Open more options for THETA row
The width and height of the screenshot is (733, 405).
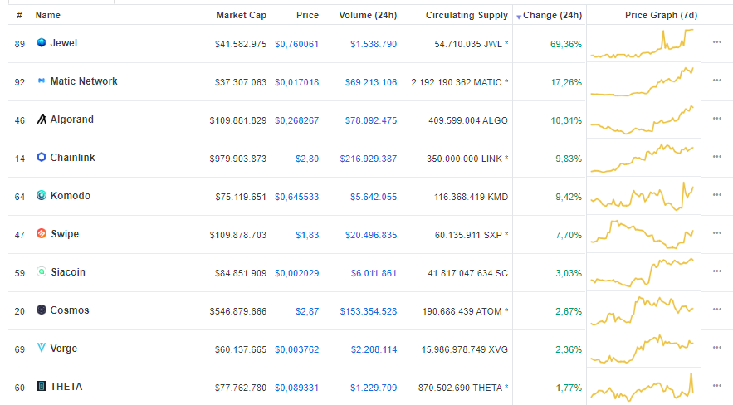click(716, 386)
